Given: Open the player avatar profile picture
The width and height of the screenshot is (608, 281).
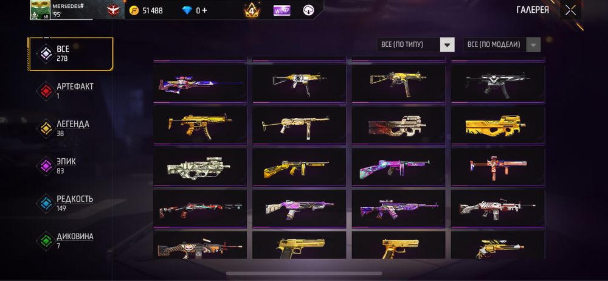Looking at the screenshot, I should tap(40, 10).
